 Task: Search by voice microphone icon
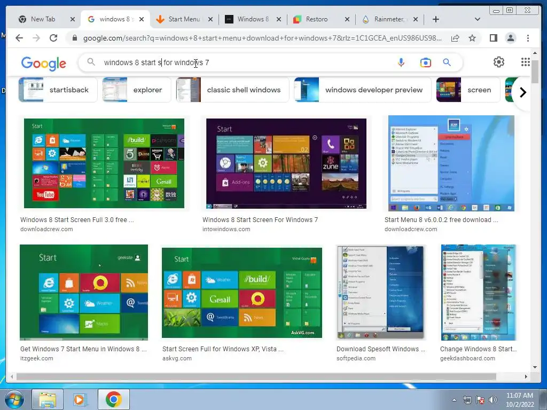click(401, 62)
